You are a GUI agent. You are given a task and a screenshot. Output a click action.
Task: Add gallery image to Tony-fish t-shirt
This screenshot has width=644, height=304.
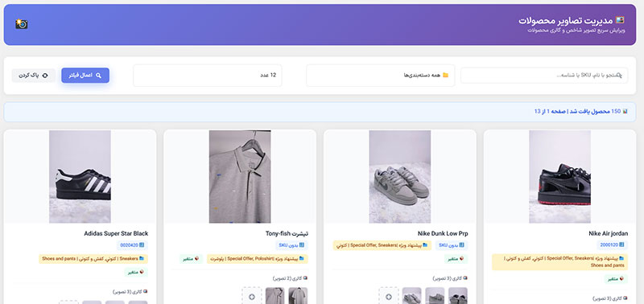(252, 296)
